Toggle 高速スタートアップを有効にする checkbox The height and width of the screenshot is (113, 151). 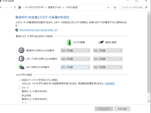tap(20, 80)
